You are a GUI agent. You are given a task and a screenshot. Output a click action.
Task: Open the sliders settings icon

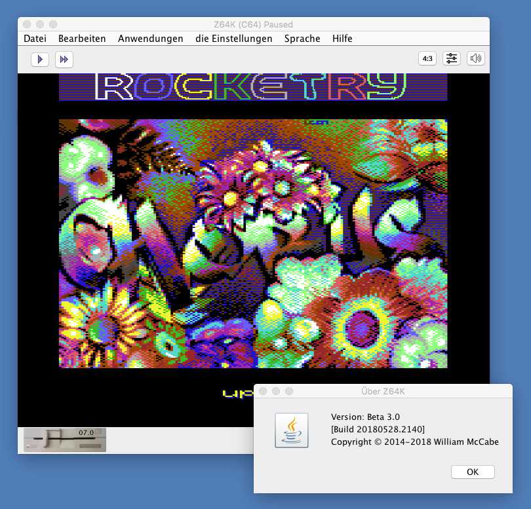pos(452,58)
